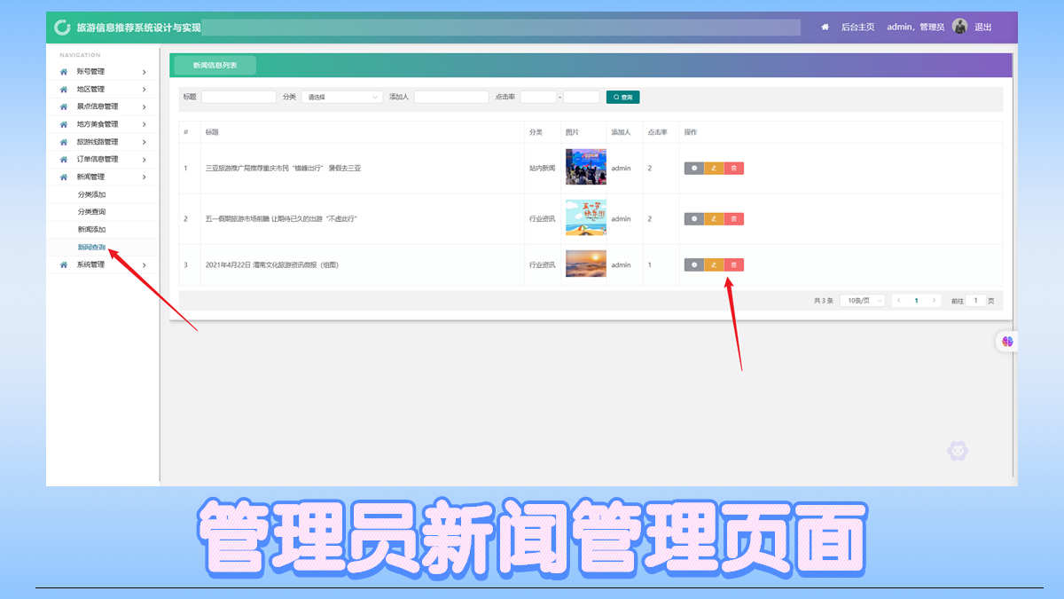
Task: Focus the 标题 filter input field
Action: pos(239,97)
